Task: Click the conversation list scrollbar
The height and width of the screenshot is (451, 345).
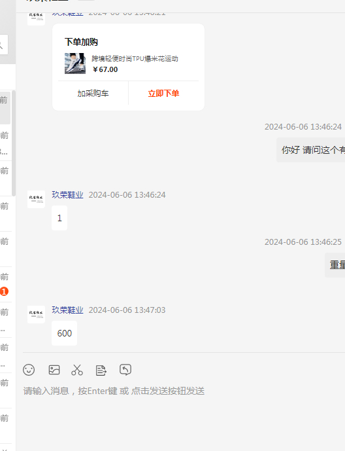Action: point(14,143)
